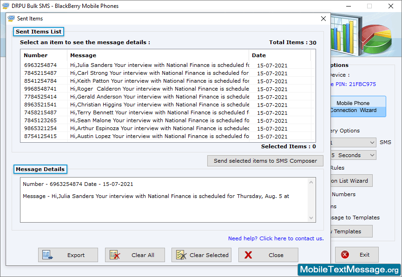This screenshot has width=402, height=277.
Task: Click the Sent Items List heading
Action: 39,32
